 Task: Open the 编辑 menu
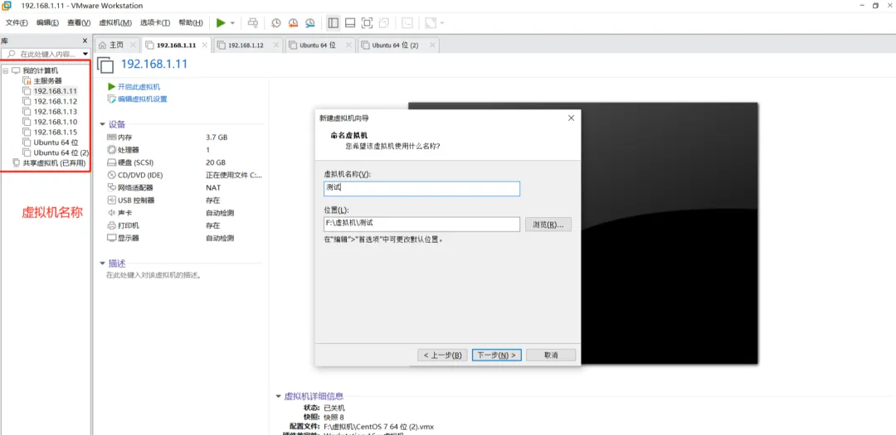[47, 23]
